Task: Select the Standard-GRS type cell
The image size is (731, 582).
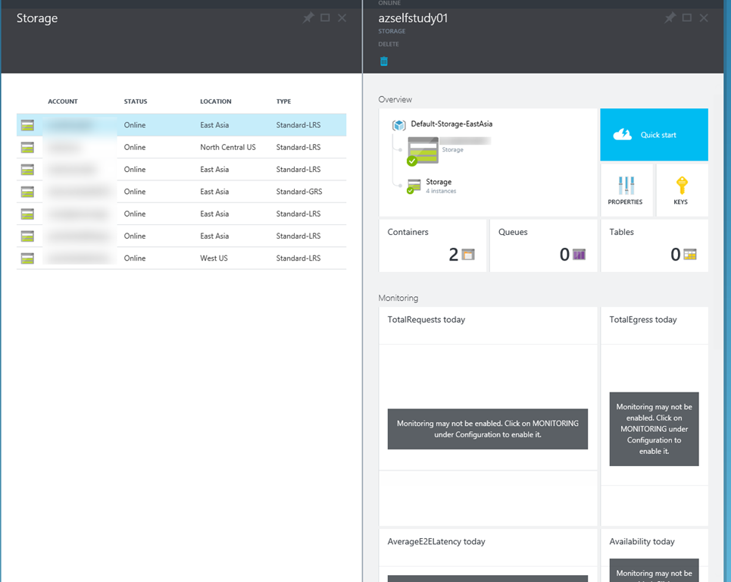Action: tap(298, 192)
